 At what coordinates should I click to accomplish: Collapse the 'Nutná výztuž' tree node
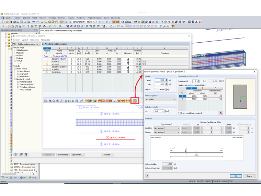(15, 69)
